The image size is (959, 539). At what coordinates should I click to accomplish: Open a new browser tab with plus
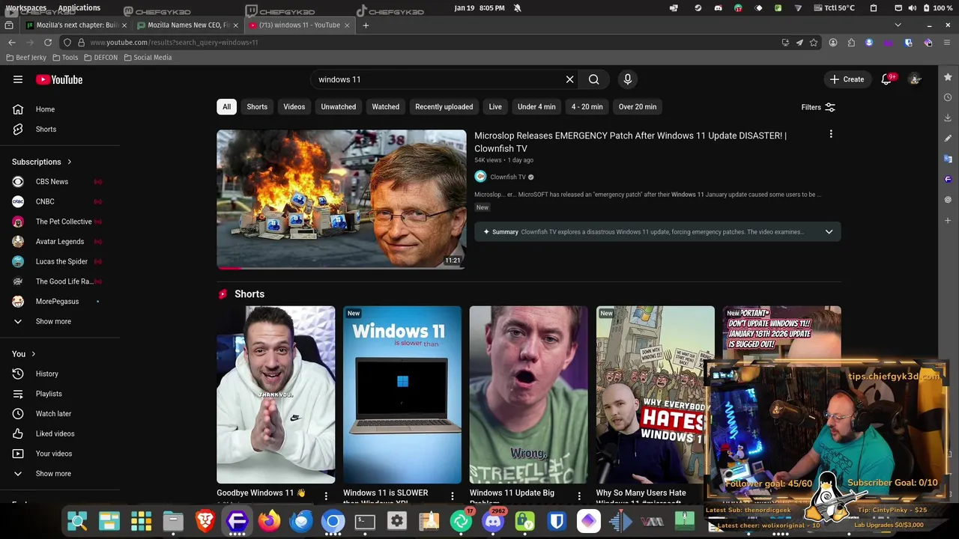(x=366, y=25)
